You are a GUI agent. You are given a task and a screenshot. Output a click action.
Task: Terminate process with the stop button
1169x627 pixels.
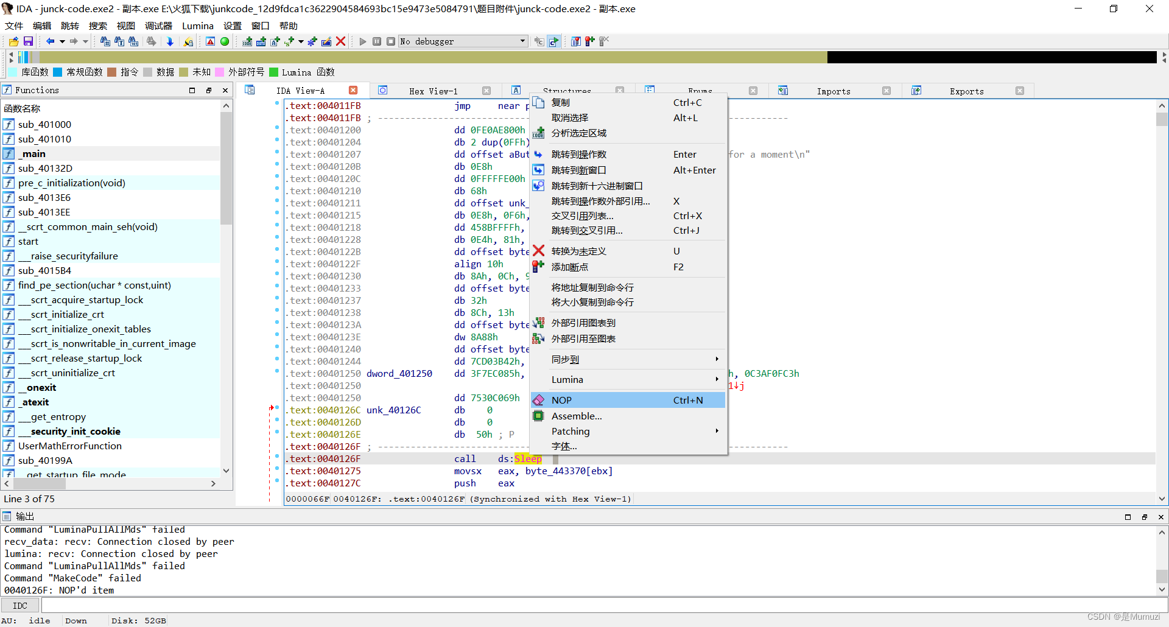click(391, 41)
